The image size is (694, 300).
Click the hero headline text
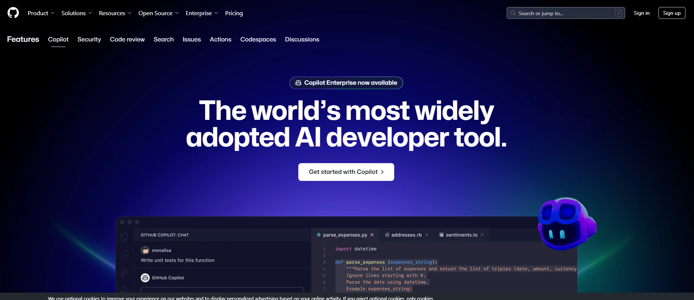(x=346, y=124)
